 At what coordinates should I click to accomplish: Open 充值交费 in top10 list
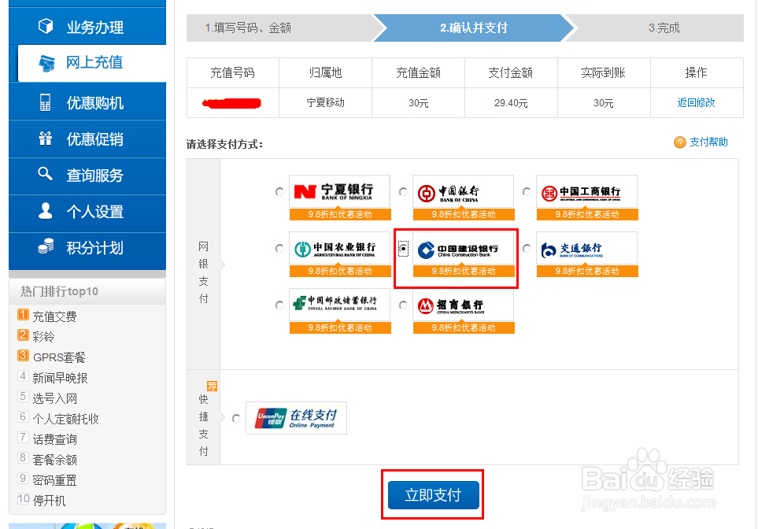pyautogui.click(x=54, y=316)
